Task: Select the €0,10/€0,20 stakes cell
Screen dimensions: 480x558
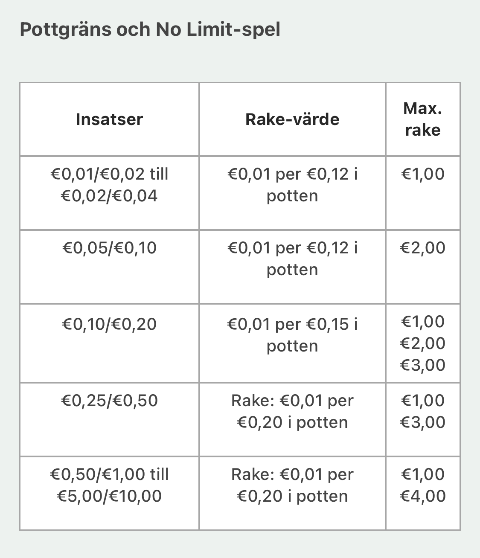Action: click(109, 324)
